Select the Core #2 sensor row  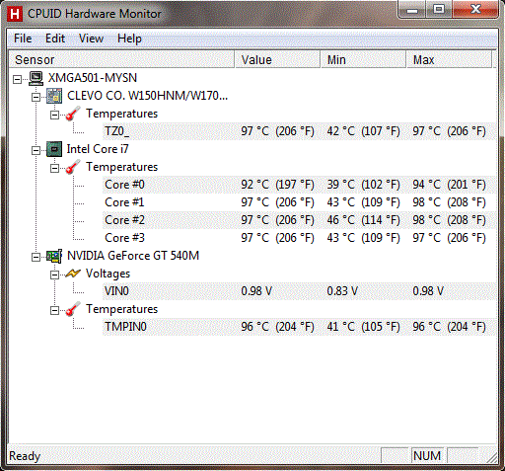(x=299, y=220)
